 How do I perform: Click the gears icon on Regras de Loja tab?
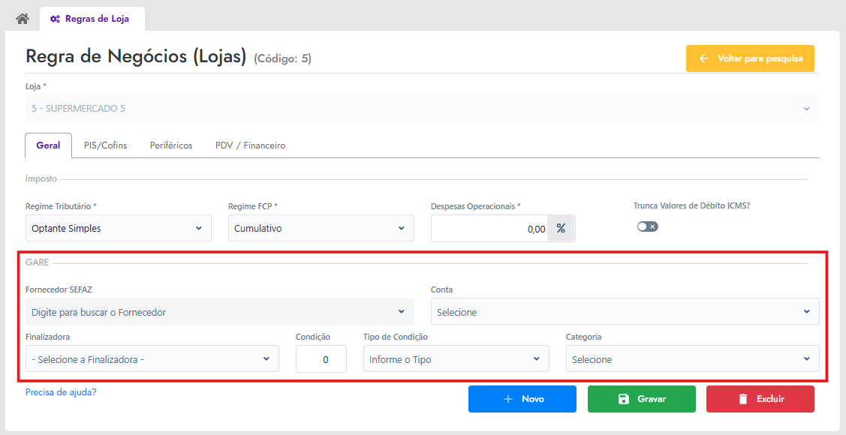(x=55, y=19)
